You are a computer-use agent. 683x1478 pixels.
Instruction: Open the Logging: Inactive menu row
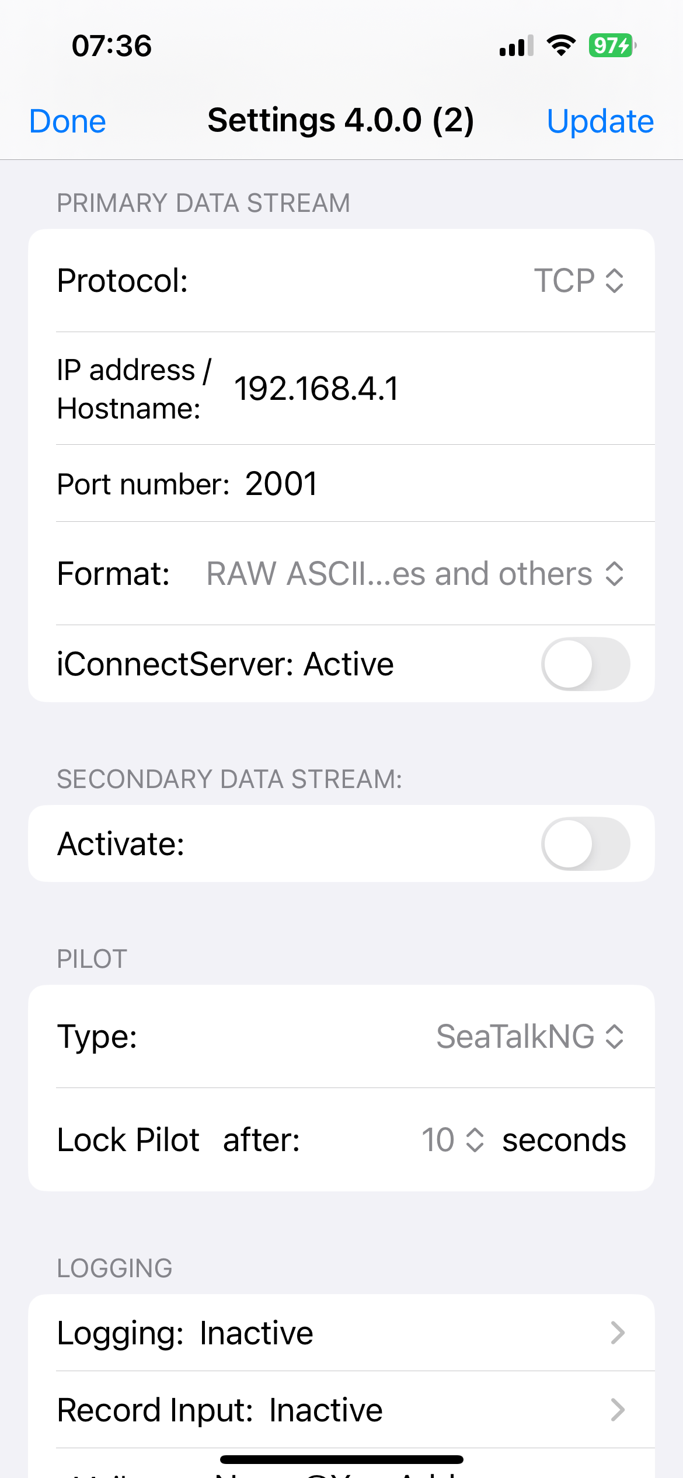[x=341, y=1333]
